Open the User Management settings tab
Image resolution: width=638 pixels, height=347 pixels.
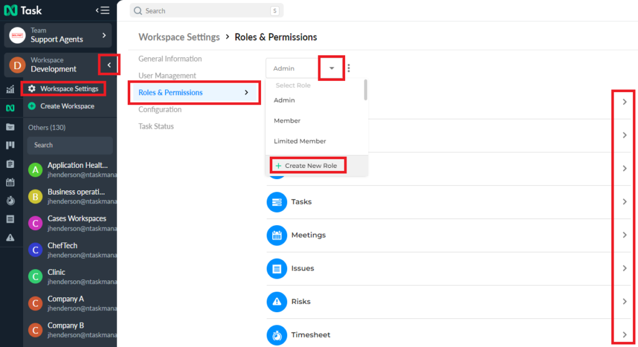(x=167, y=76)
